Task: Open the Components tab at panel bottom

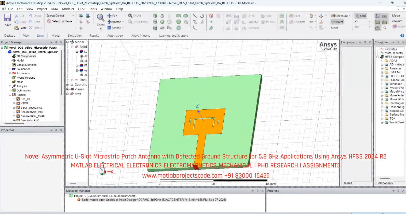Action: [x=384, y=183]
